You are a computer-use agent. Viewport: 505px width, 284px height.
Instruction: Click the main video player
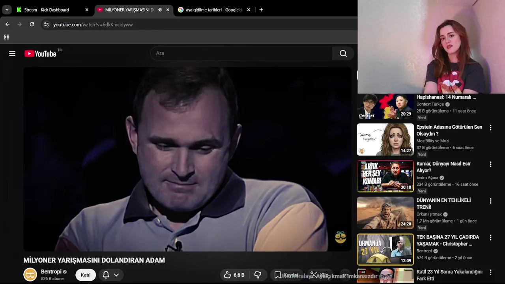(x=187, y=159)
